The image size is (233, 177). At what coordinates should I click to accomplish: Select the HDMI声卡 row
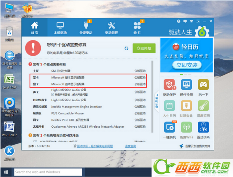(x=89, y=100)
